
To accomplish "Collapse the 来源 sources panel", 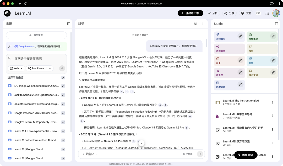I will pos(69,24).
